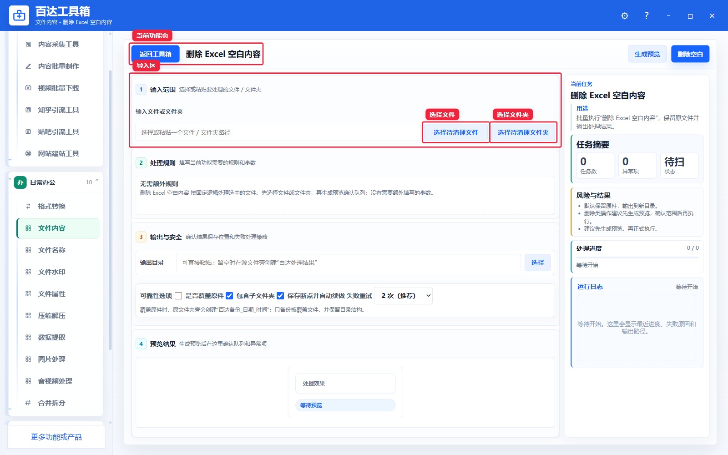Click the 处理效果 box
The width and height of the screenshot is (728, 455).
coord(345,384)
